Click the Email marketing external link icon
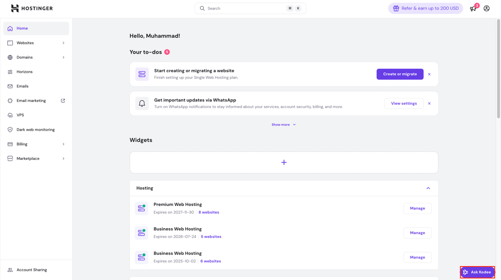The height and width of the screenshot is (280, 501). pyautogui.click(x=63, y=101)
